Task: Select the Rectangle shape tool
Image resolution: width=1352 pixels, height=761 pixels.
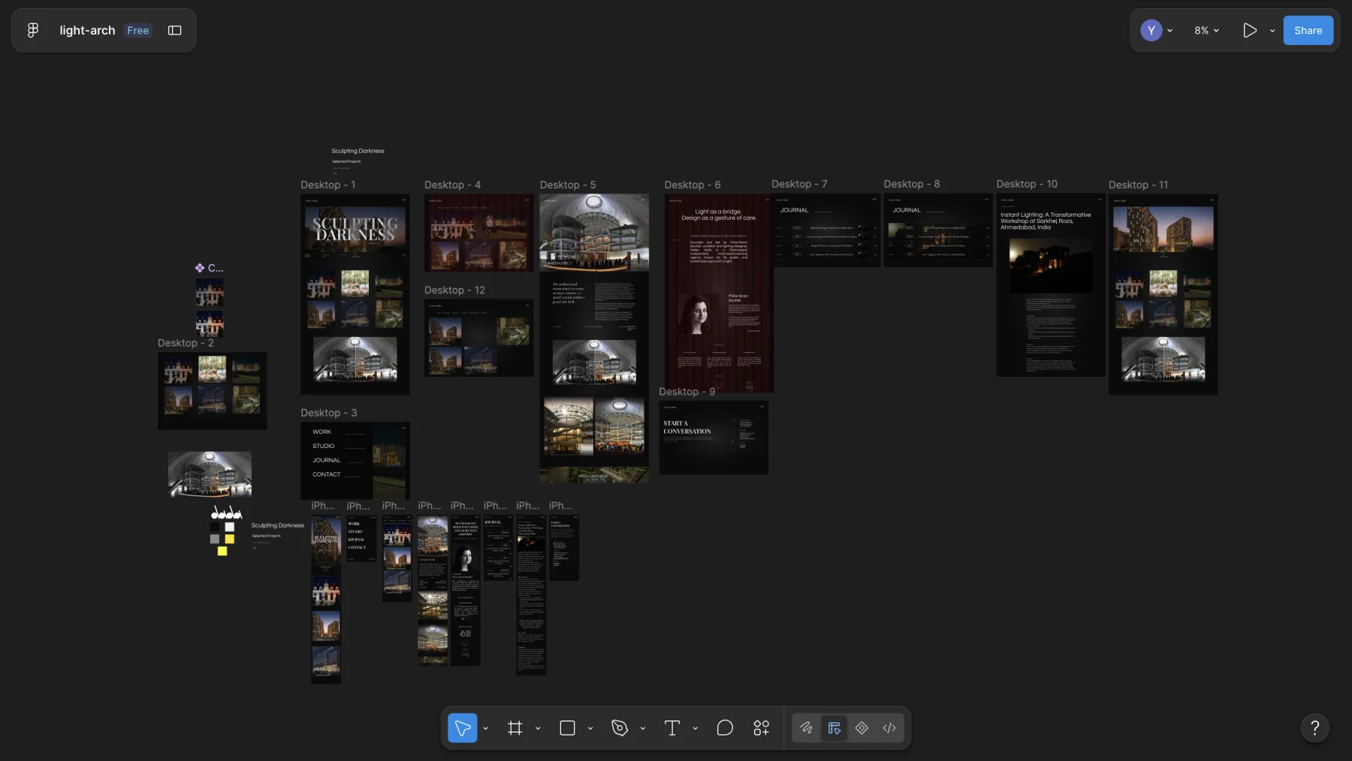Action: [x=568, y=728]
